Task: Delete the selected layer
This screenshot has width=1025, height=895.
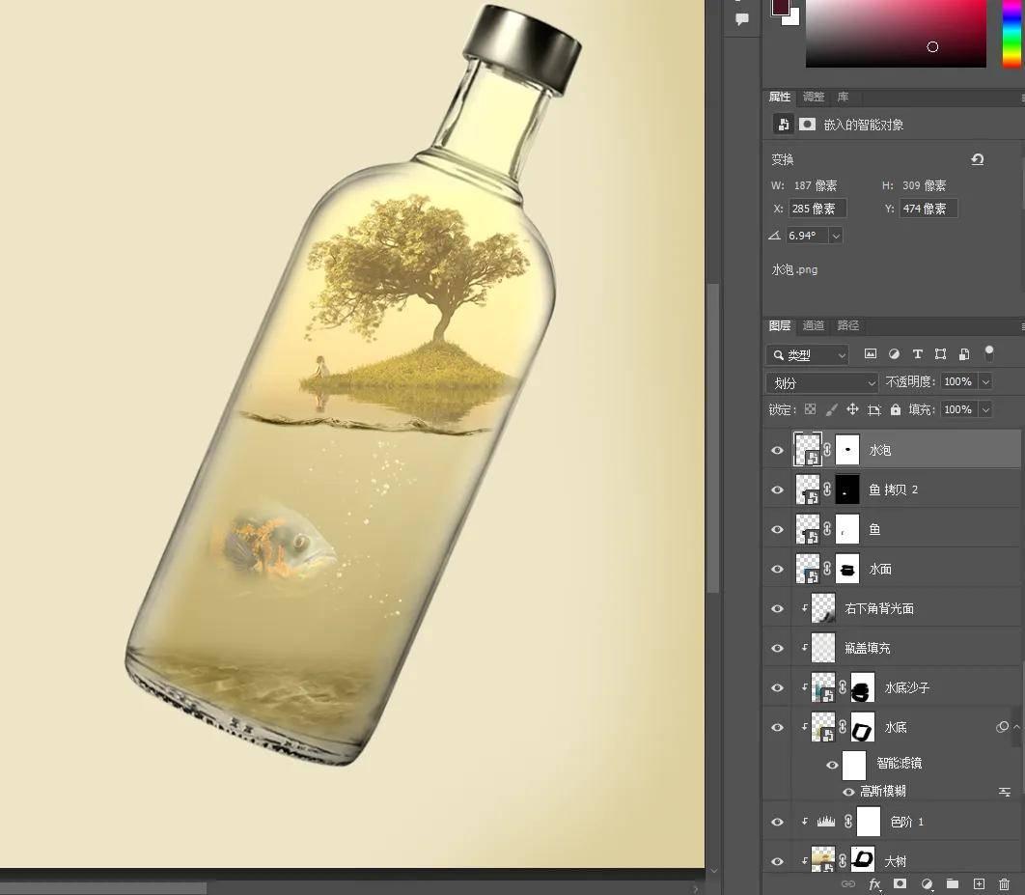Action: pos(1004,883)
